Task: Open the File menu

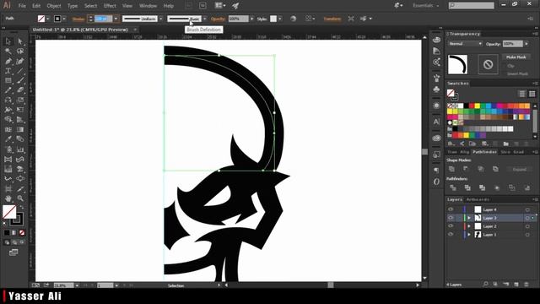Action: tap(22, 6)
